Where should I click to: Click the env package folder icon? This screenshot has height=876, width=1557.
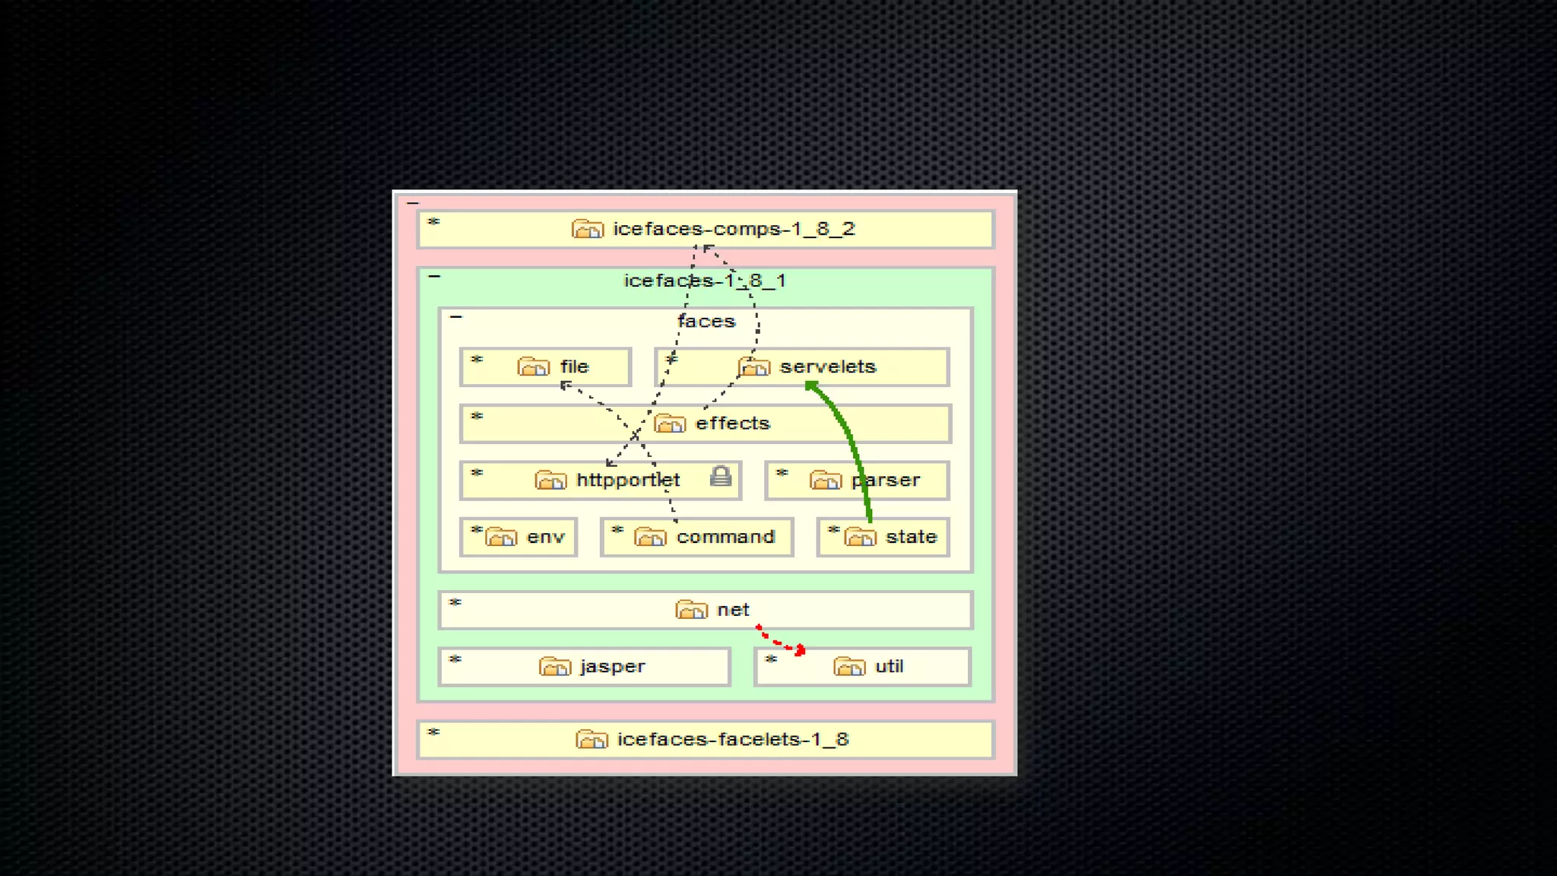502,537
